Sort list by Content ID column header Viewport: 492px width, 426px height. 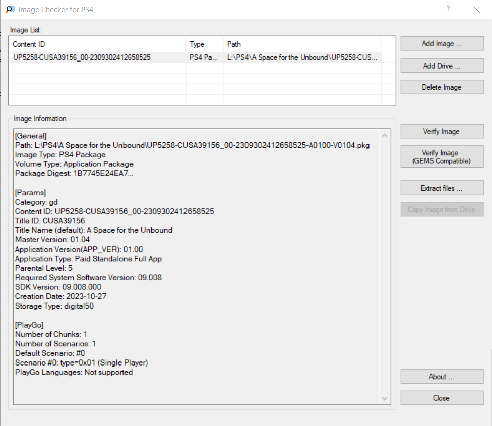[x=97, y=44]
